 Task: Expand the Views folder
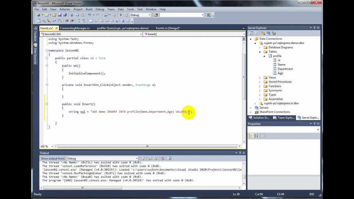[x=260, y=77]
